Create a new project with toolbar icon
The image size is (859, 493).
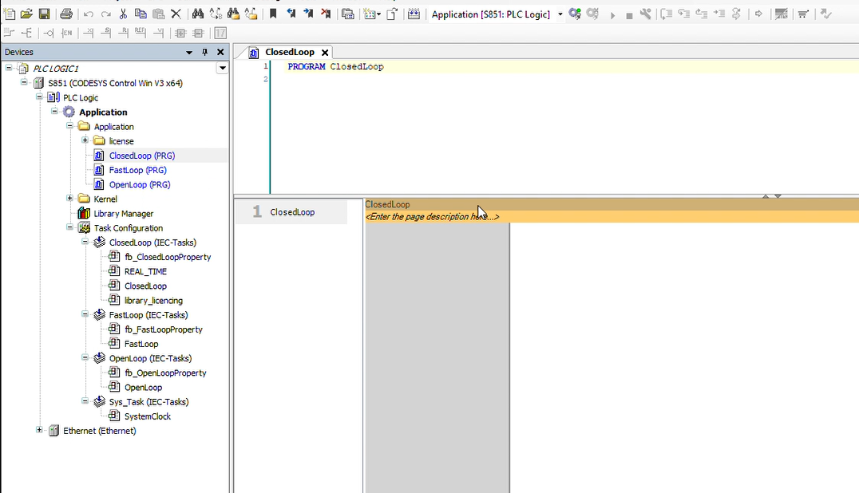pos(10,14)
